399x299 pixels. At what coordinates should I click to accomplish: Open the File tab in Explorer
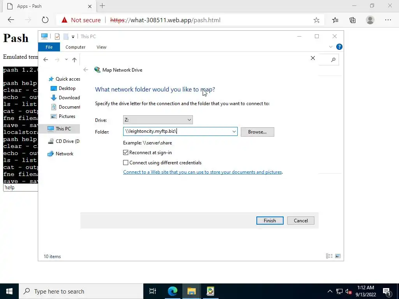coord(49,47)
